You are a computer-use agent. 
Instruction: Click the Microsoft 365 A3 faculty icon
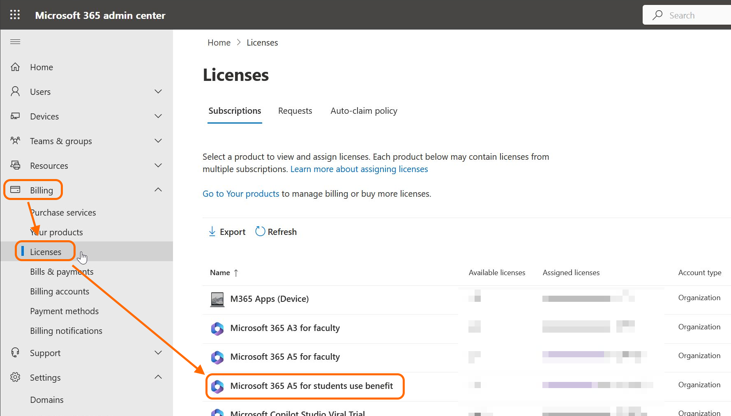pos(217,329)
